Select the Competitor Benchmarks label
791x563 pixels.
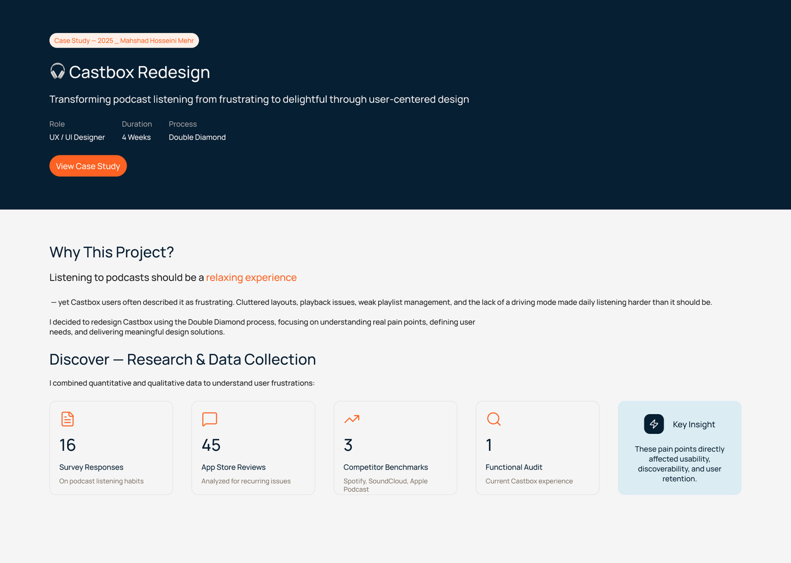coord(386,467)
